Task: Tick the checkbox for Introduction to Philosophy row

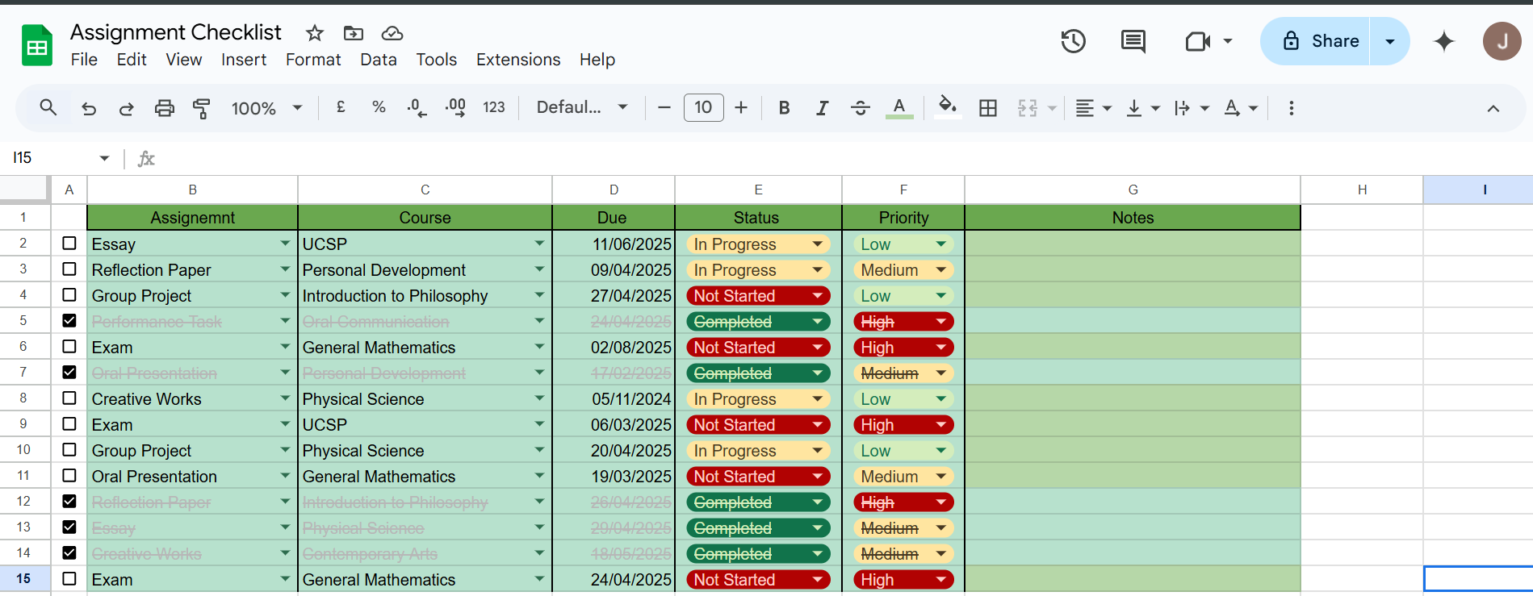Action: pyautogui.click(x=69, y=295)
